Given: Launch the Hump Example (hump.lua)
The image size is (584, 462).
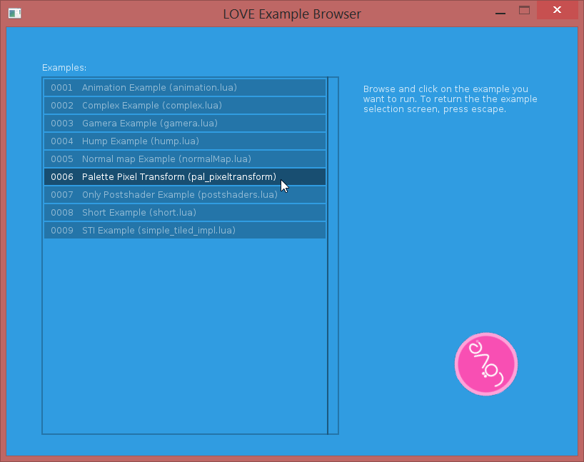Looking at the screenshot, I should point(185,141).
